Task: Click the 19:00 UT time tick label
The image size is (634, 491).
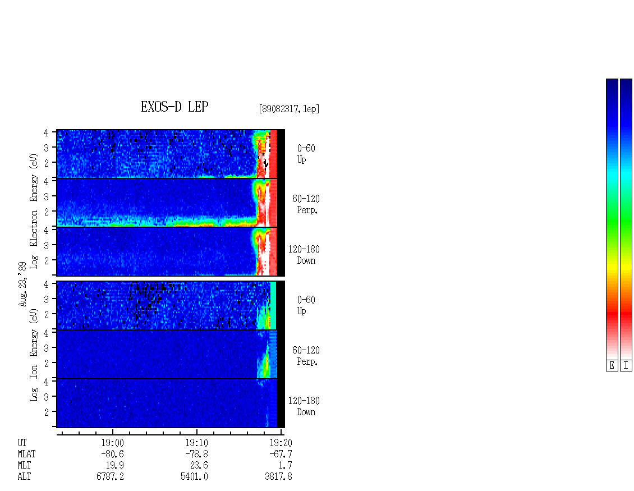Action: click(x=112, y=443)
